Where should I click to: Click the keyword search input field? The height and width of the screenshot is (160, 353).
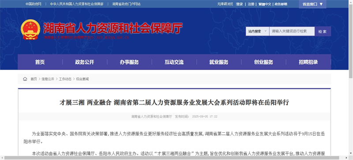pyautogui.click(x=292, y=31)
